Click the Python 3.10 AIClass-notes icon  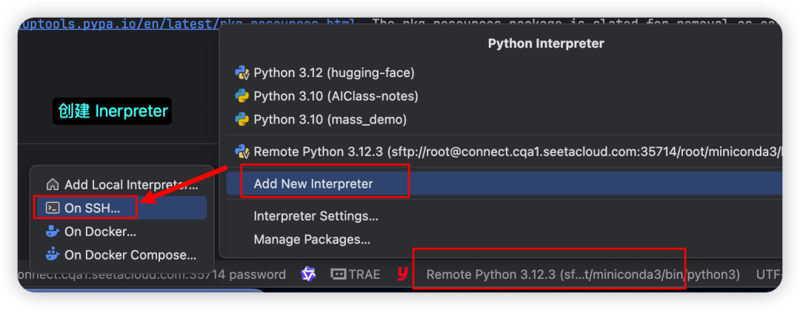(x=241, y=95)
